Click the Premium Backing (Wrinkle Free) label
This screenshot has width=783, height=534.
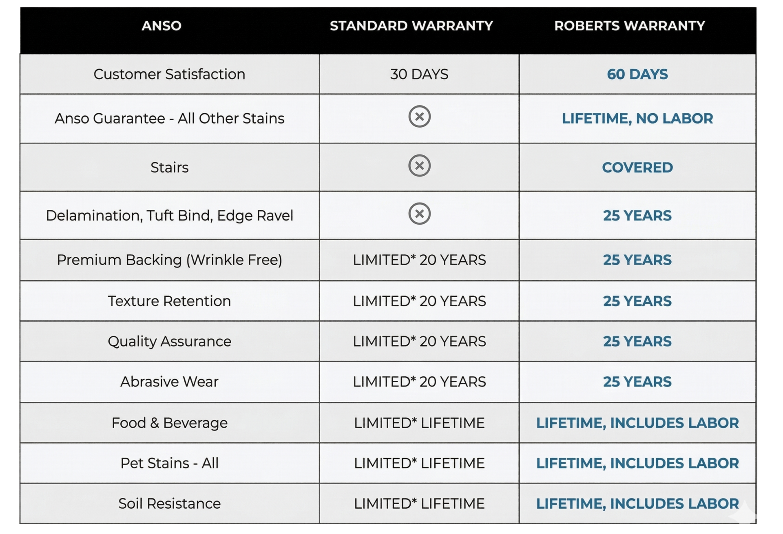tap(169, 260)
